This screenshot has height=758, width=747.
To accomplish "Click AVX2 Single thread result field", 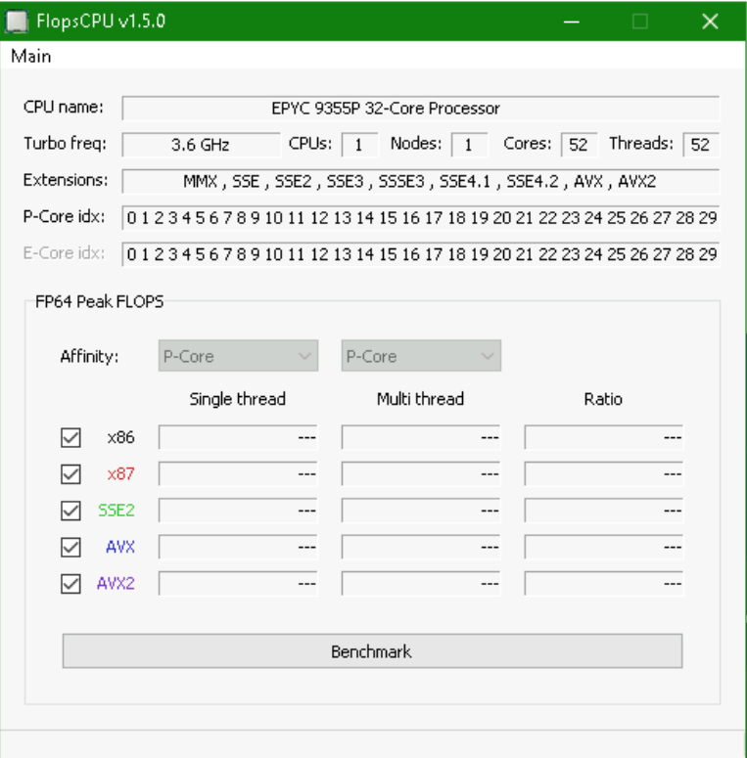I will pos(238,584).
